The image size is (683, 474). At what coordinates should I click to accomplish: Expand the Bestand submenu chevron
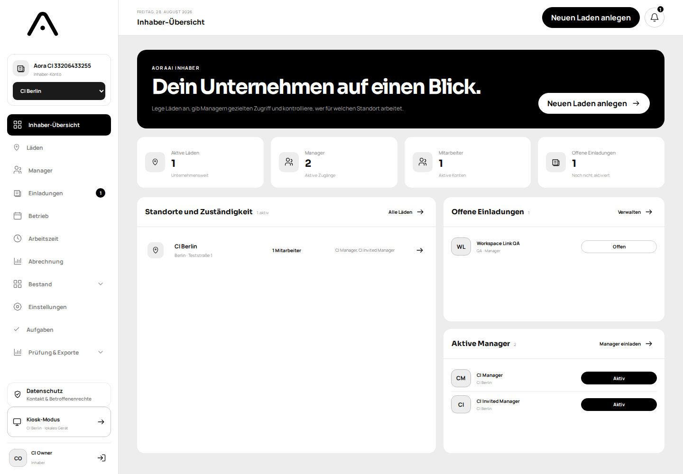pyautogui.click(x=101, y=284)
